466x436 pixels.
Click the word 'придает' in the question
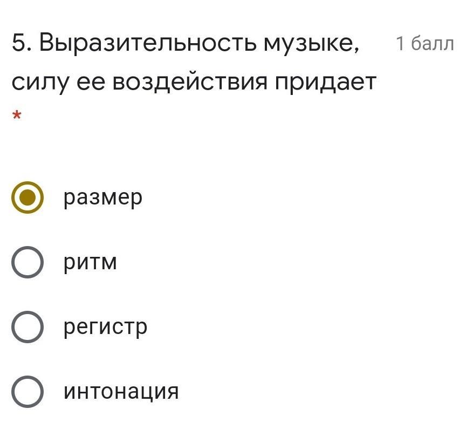[325, 83]
